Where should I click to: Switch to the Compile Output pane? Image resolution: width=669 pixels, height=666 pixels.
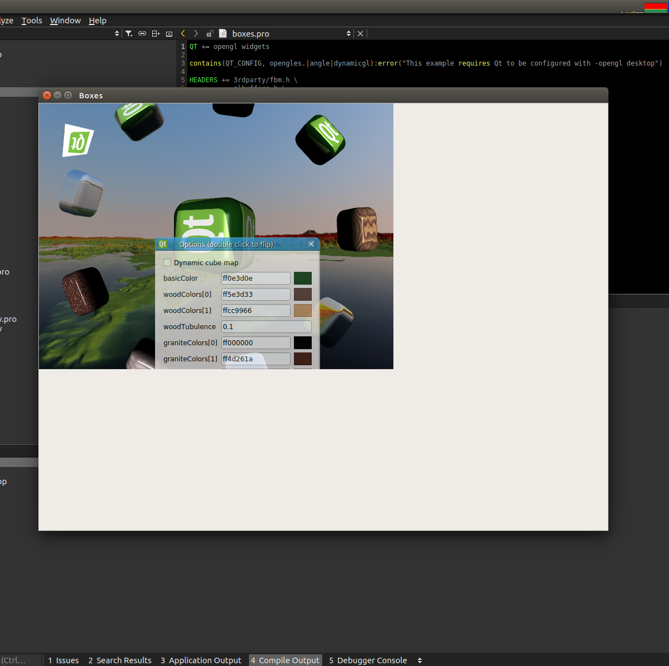[285, 660]
